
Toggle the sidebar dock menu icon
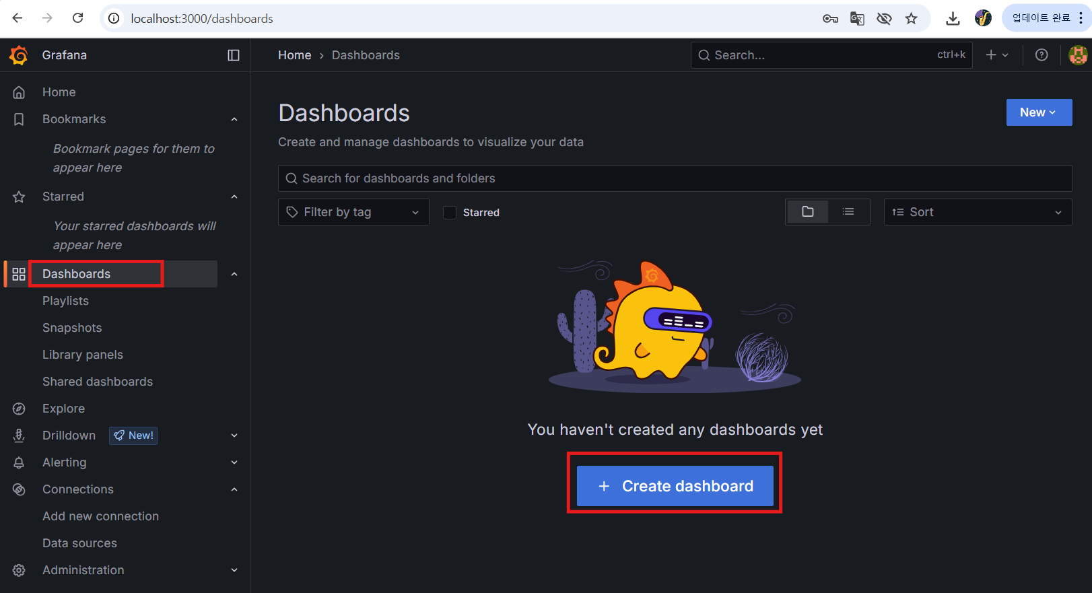coord(234,55)
